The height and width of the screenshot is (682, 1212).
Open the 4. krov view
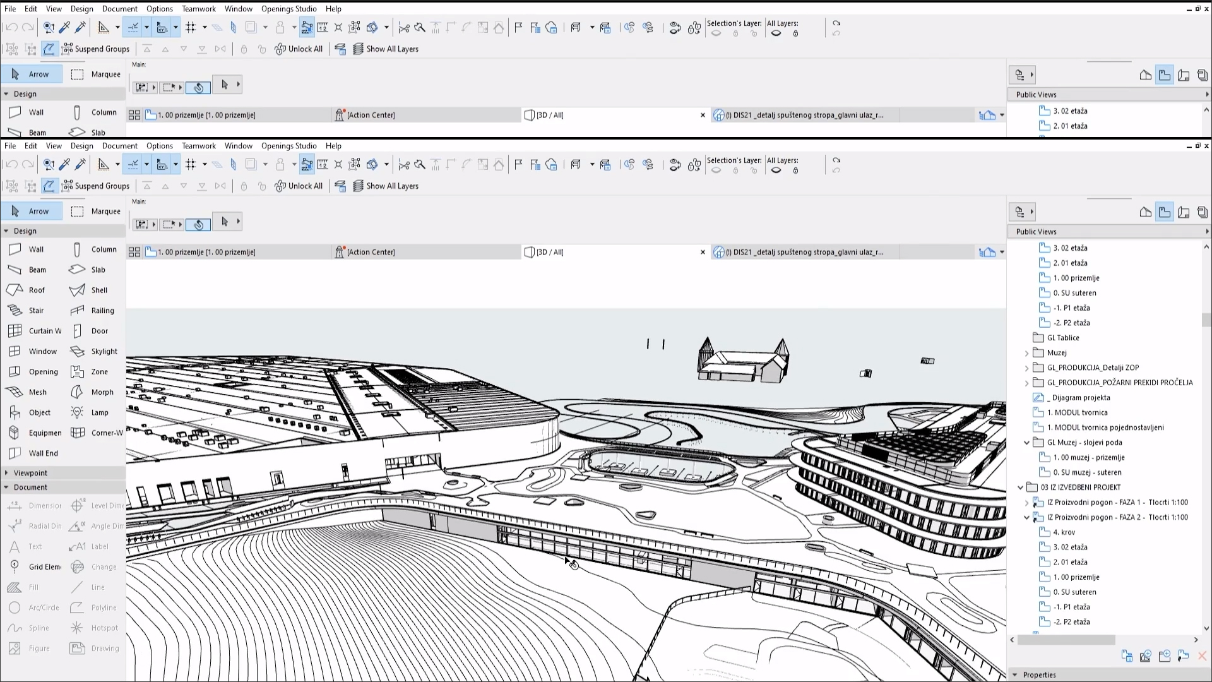pos(1064,532)
